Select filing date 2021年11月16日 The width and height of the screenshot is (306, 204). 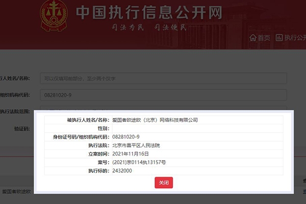[x=131, y=154]
